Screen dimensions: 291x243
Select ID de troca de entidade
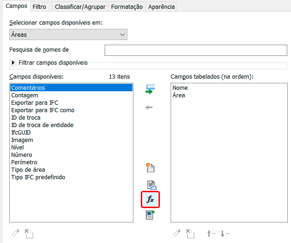[x=71, y=125]
